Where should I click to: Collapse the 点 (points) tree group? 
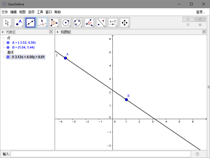[3, 38]
